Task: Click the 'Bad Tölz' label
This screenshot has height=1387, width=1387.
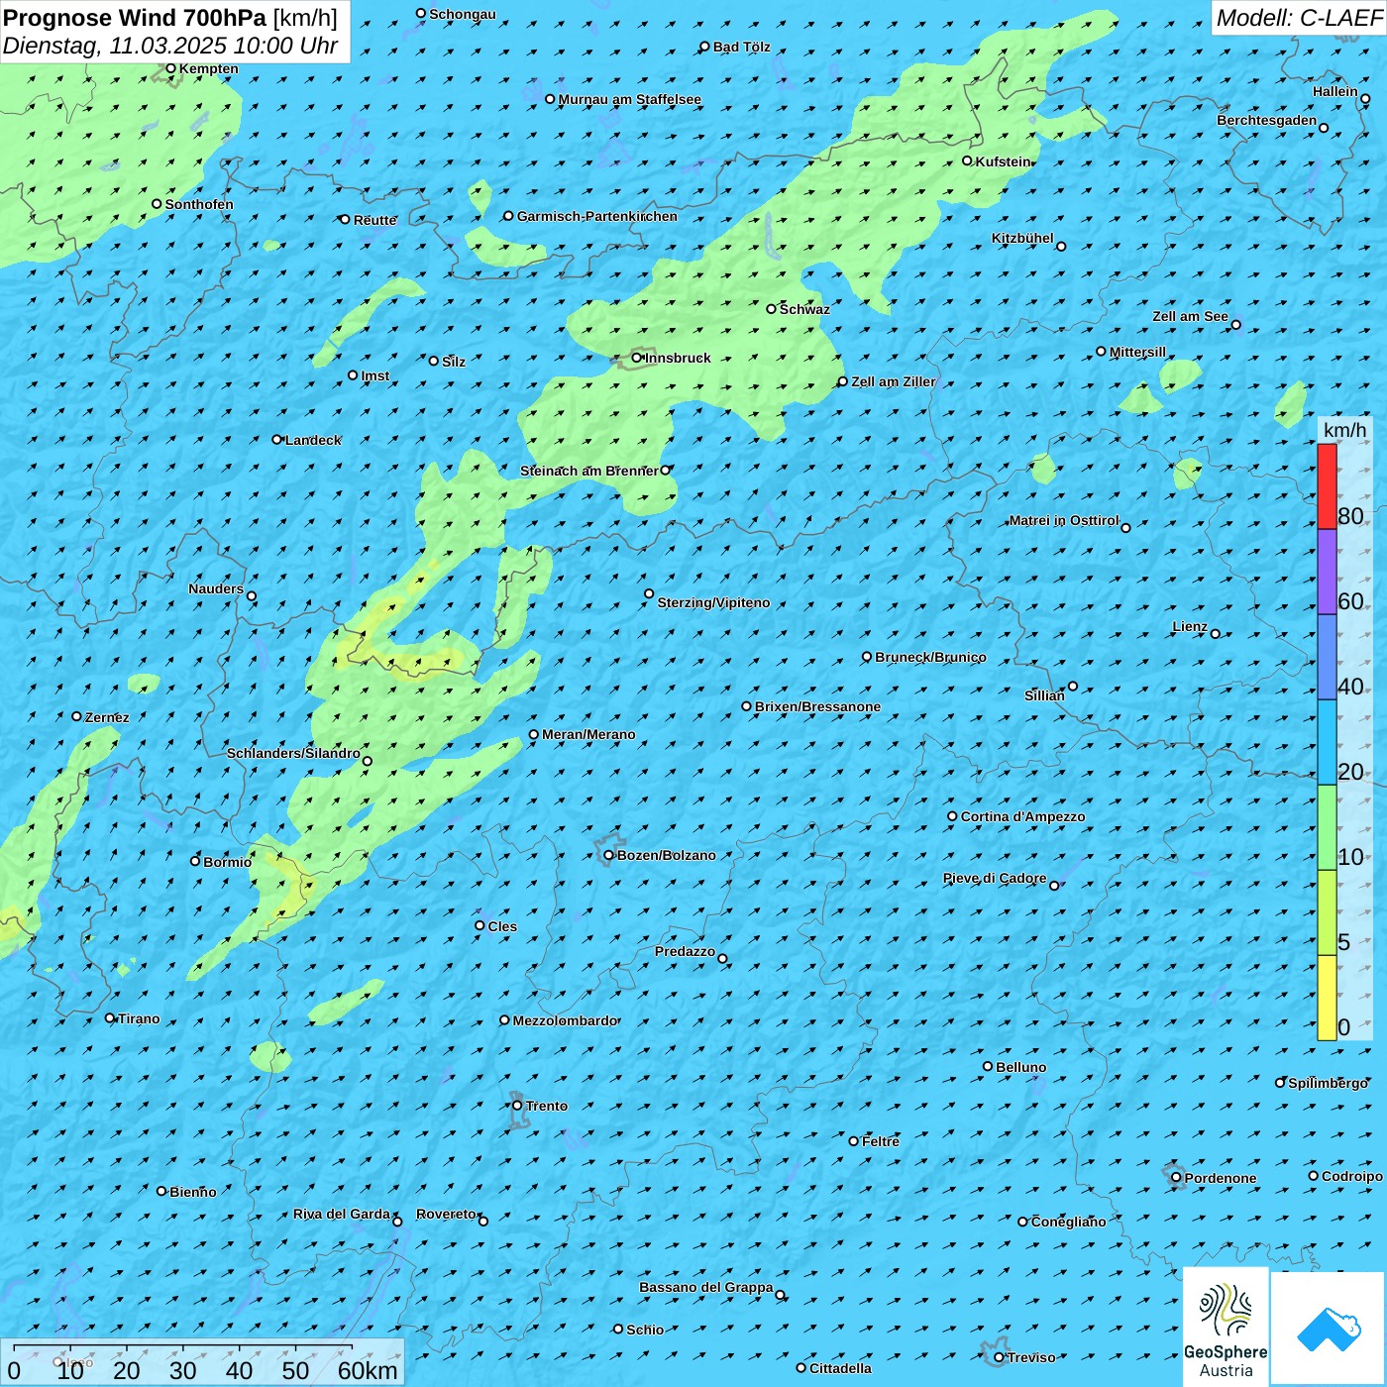Action: (741, 47)
